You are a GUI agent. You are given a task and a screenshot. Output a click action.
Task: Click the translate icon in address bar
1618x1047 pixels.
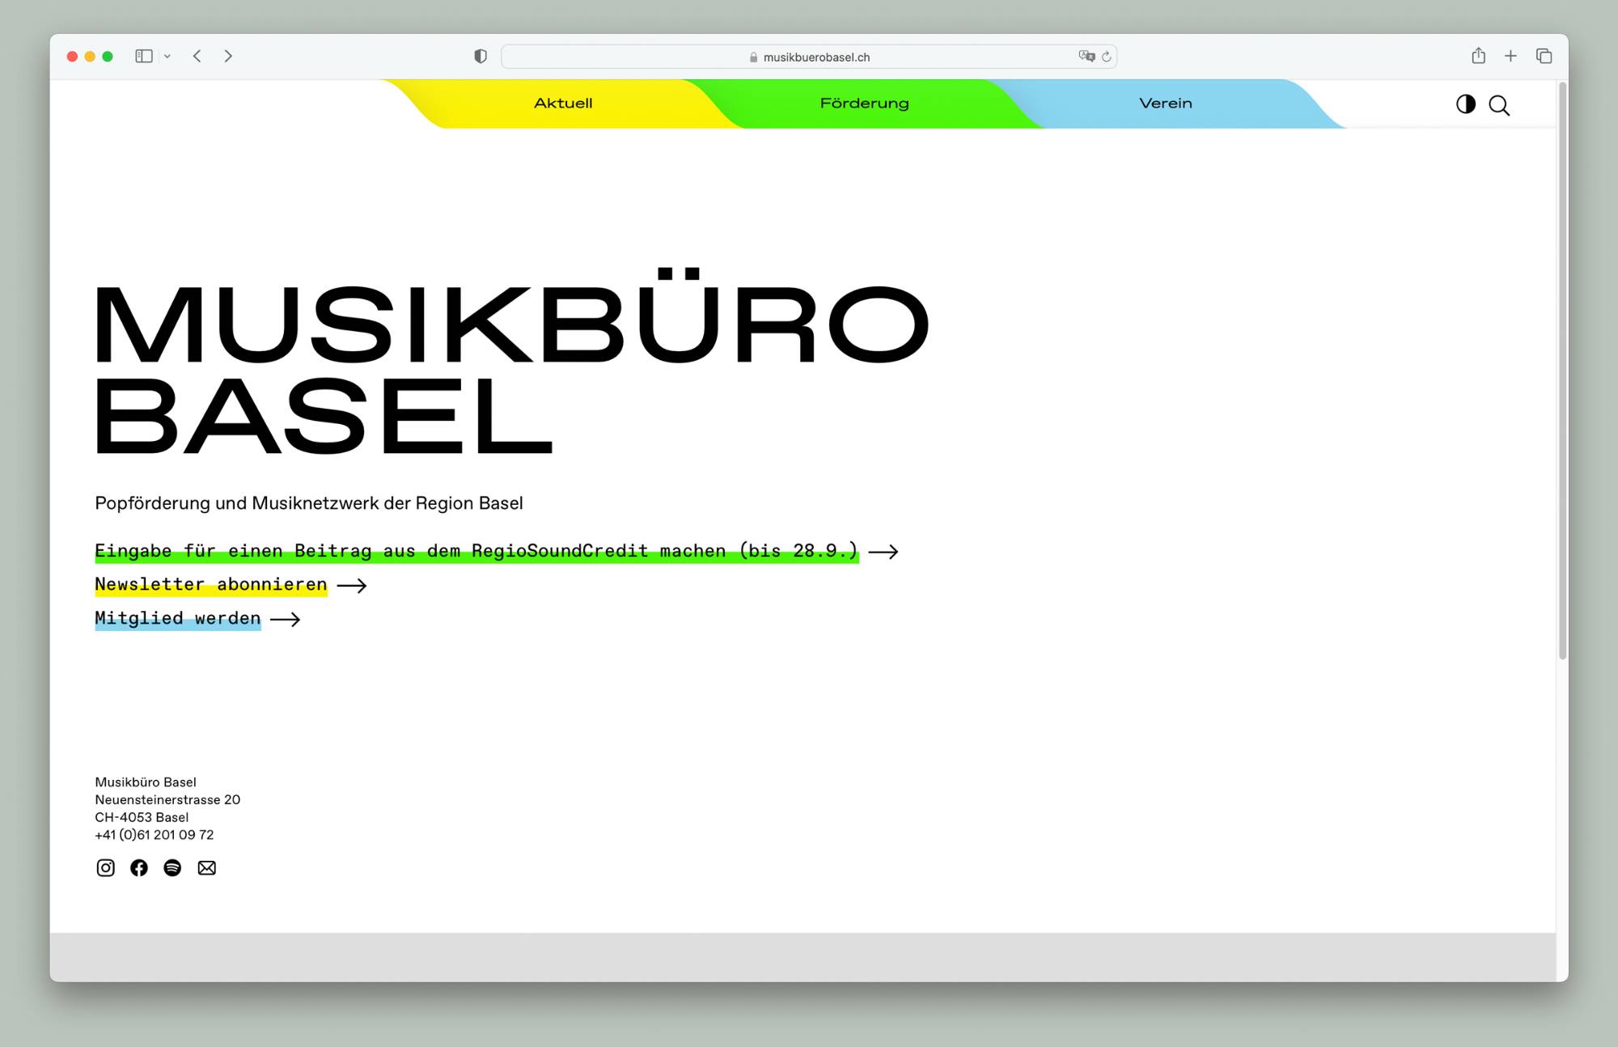pyautogui.click(x=1086, y=56)
